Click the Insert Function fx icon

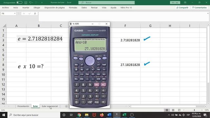(35, 13)
